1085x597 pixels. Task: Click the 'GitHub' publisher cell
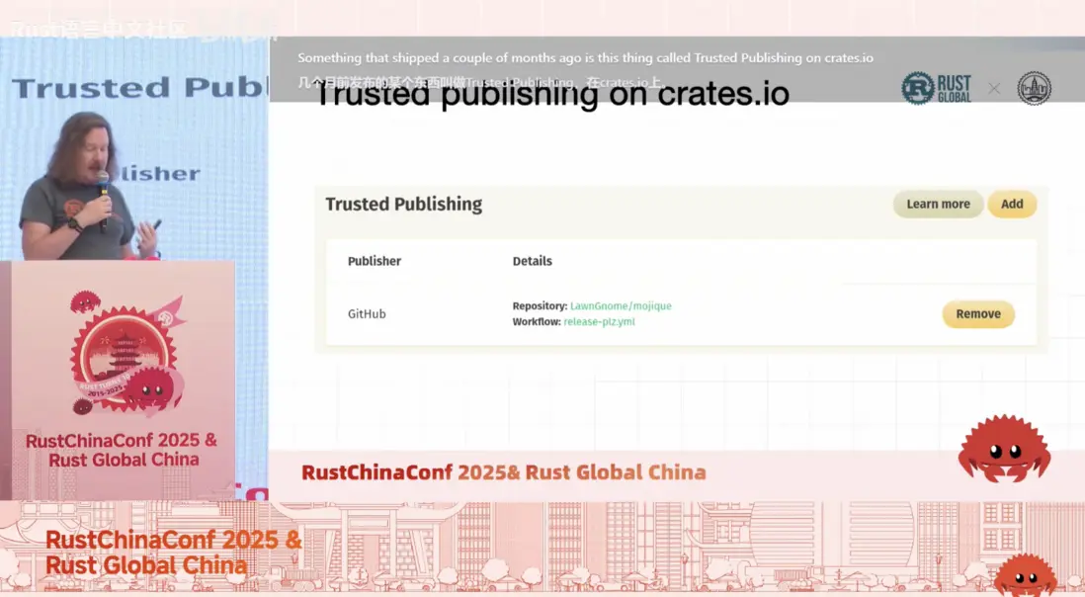pyautogui.click(x=367, y=314)
